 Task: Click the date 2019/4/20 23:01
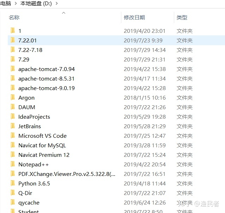[x=145, y=31]
